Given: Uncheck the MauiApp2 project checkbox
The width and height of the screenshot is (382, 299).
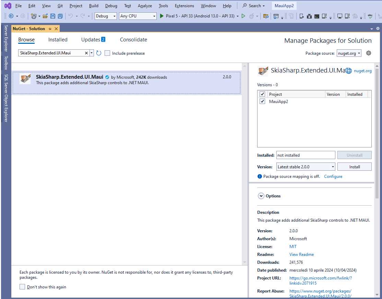Looking at the screenshot, I should click(262, 101).
